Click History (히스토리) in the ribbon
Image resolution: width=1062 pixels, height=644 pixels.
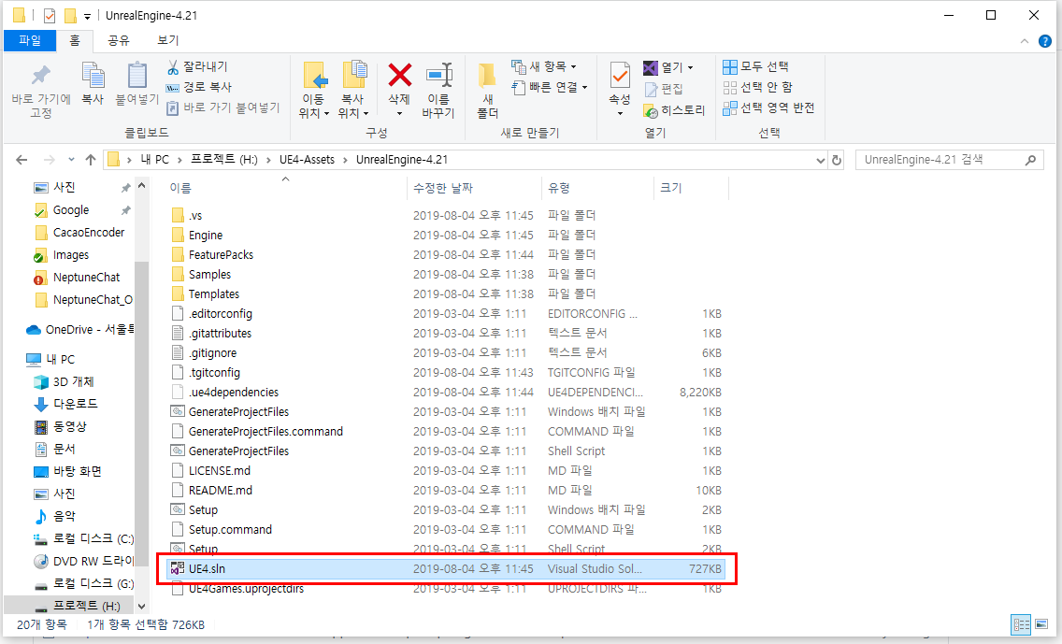click(674, 110)
